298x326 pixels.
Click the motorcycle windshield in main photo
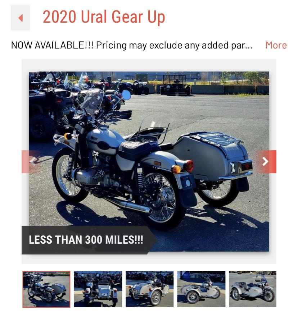pos(92,101)
